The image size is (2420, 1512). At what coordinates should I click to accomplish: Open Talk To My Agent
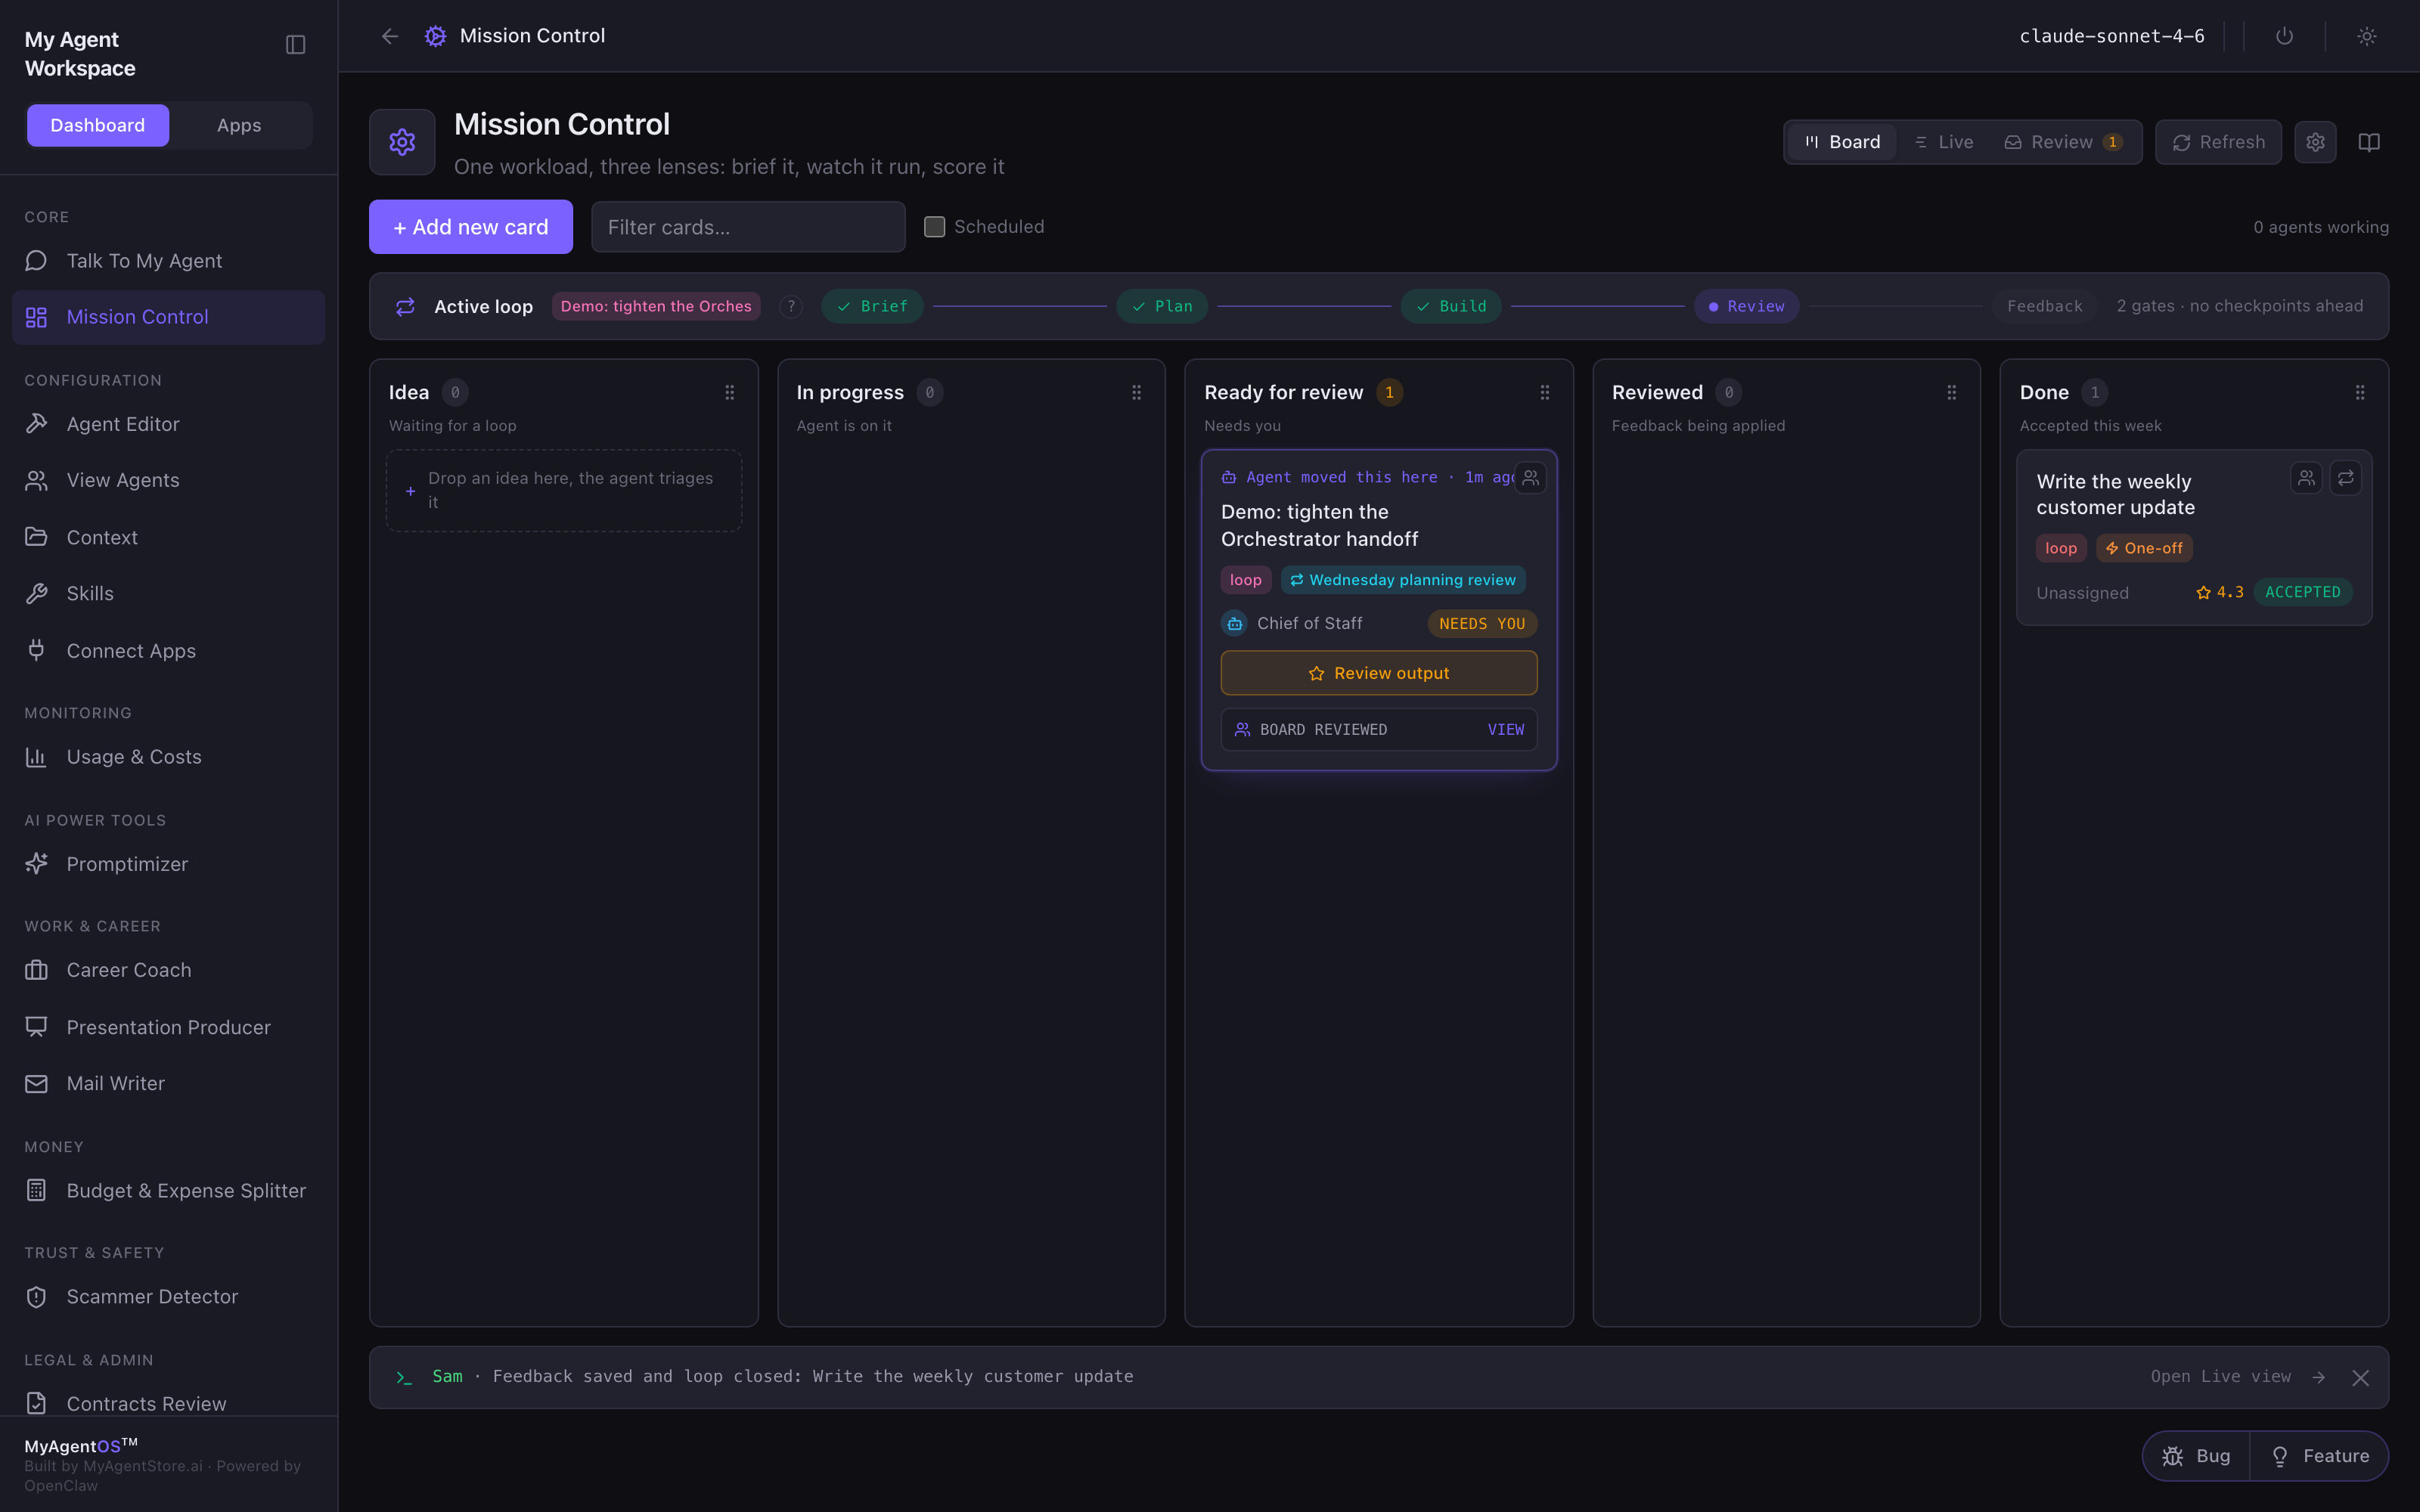pyautogui.click(x=168, y=261)
